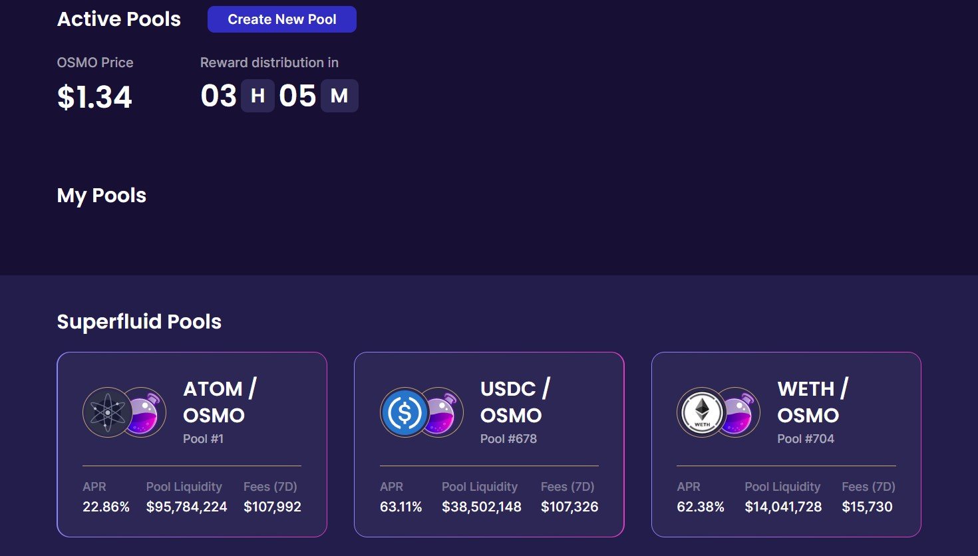The height and width of the screenshot is (556, 978).
Task: Select the $38,502,148 pool liquidity value
Action: click(482, 507)
